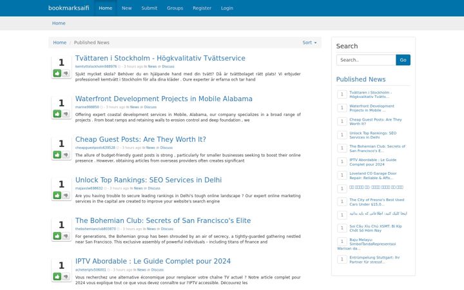This screenshot has height=290, width=464.
Task: Open Unlock Top Rankings headline
Action: pyautogui.click(x=148, y=180)
